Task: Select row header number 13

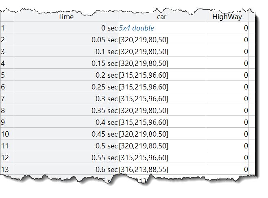Action: pos(7,169)
